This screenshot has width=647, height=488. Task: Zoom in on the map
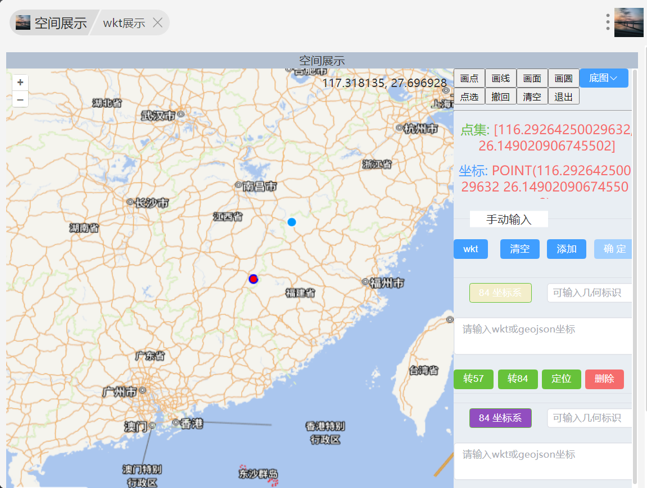tap(20, 83)
